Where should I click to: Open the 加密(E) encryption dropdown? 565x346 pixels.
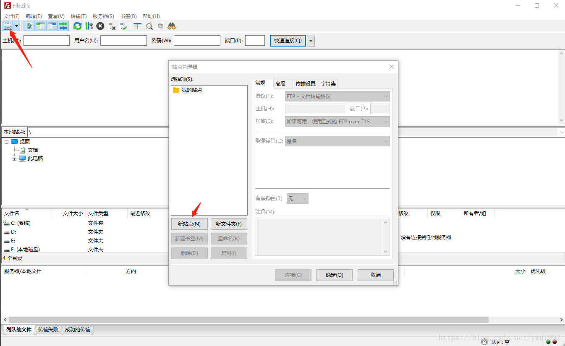337,122
